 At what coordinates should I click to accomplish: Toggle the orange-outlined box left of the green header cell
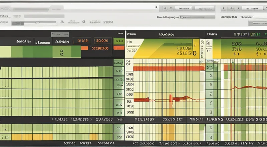coord(102,41)
